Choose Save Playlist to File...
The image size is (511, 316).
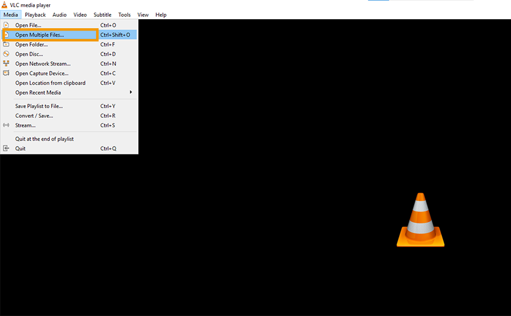point(69,106)
